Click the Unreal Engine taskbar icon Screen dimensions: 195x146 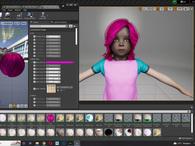pos(77,143)
